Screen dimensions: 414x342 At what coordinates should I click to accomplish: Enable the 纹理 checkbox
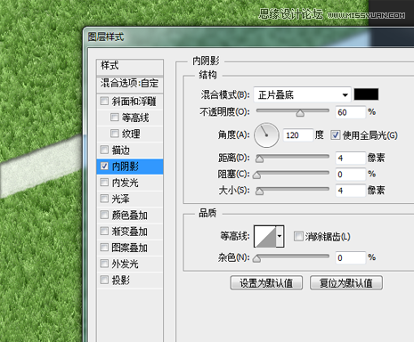pyautogui.click(x=115, y=134)
